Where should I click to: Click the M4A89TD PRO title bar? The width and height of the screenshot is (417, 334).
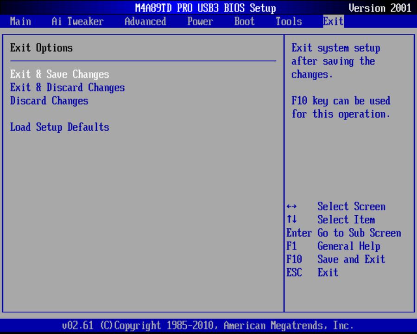206,8
